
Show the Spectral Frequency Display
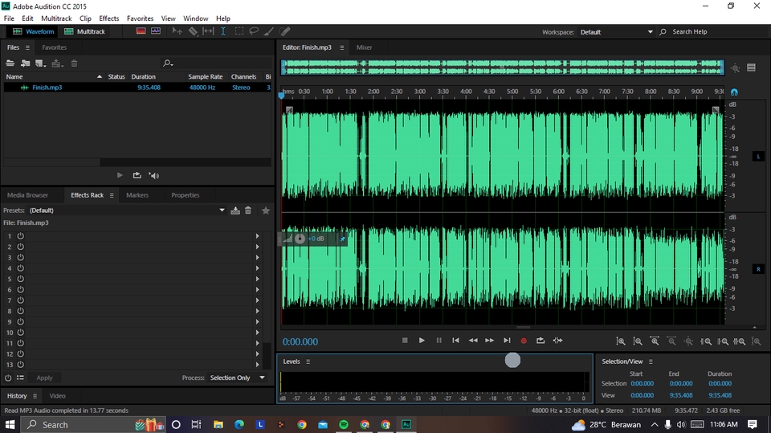[x=141, y=31]
